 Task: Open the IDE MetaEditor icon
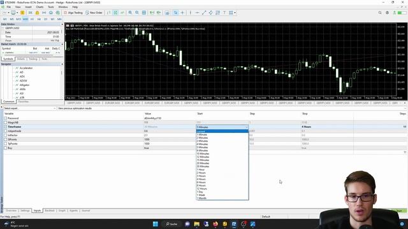31,13
